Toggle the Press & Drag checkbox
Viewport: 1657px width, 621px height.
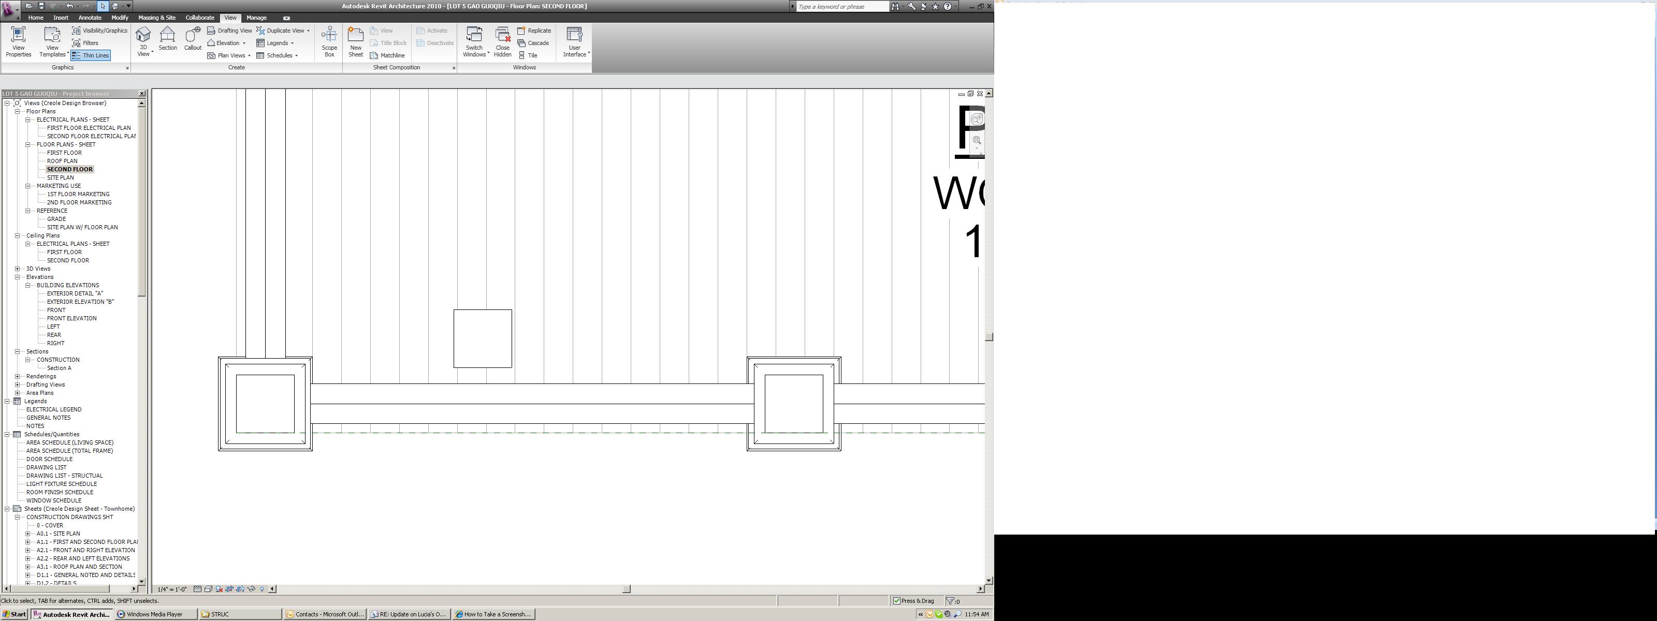coord(897,601)
